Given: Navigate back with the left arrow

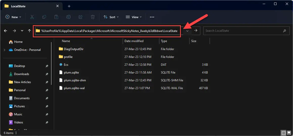Looking at the screenshot, I should tap(6, 31).
